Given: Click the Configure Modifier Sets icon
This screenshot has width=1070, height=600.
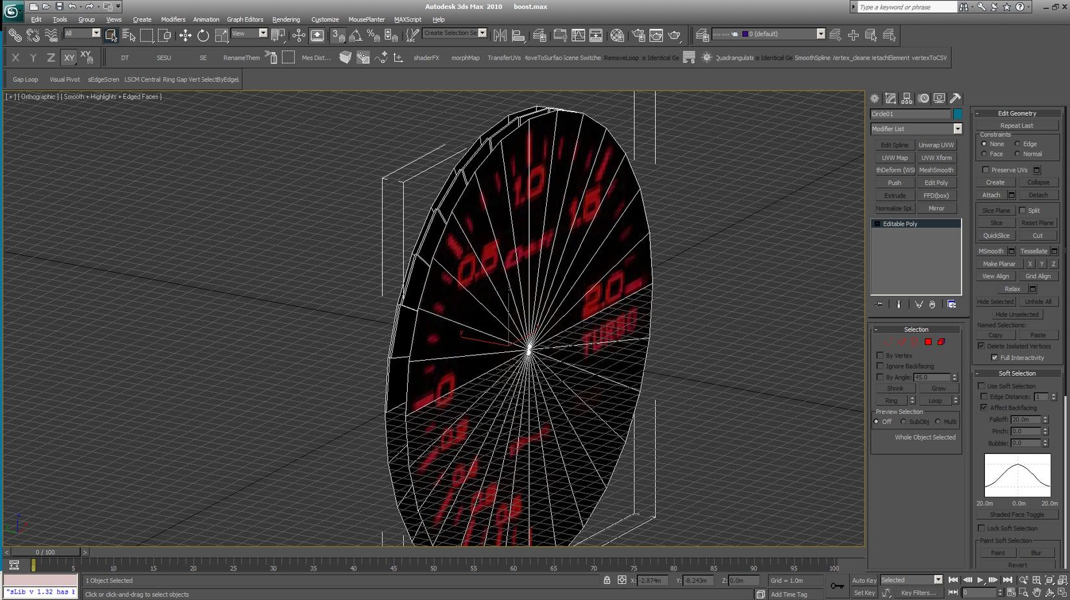Looking at the screenshot, I should tap(952, 304).
